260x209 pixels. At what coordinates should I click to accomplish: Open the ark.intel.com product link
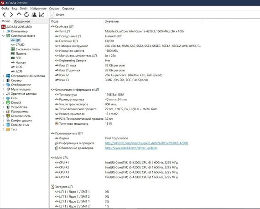coord(146,143)
